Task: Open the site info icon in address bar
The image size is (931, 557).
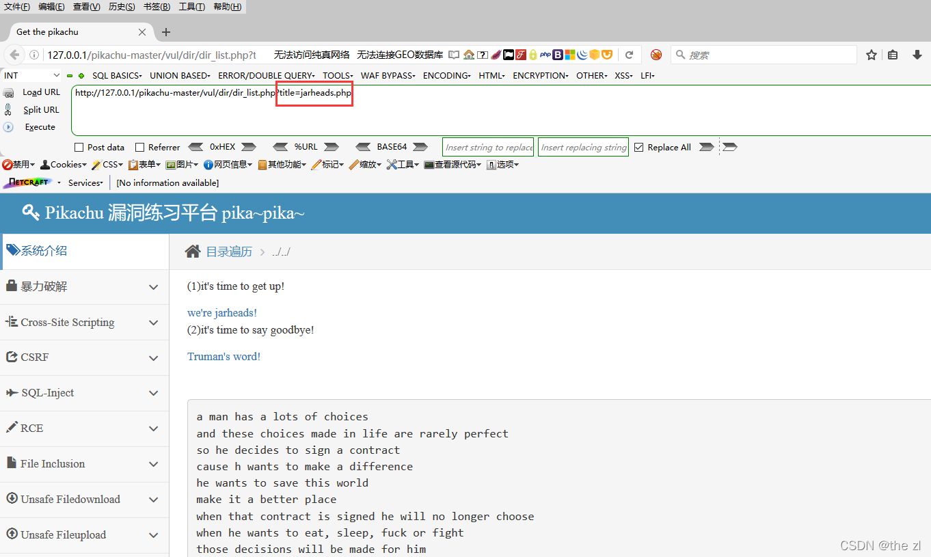Action: click(x=34, y=55)
